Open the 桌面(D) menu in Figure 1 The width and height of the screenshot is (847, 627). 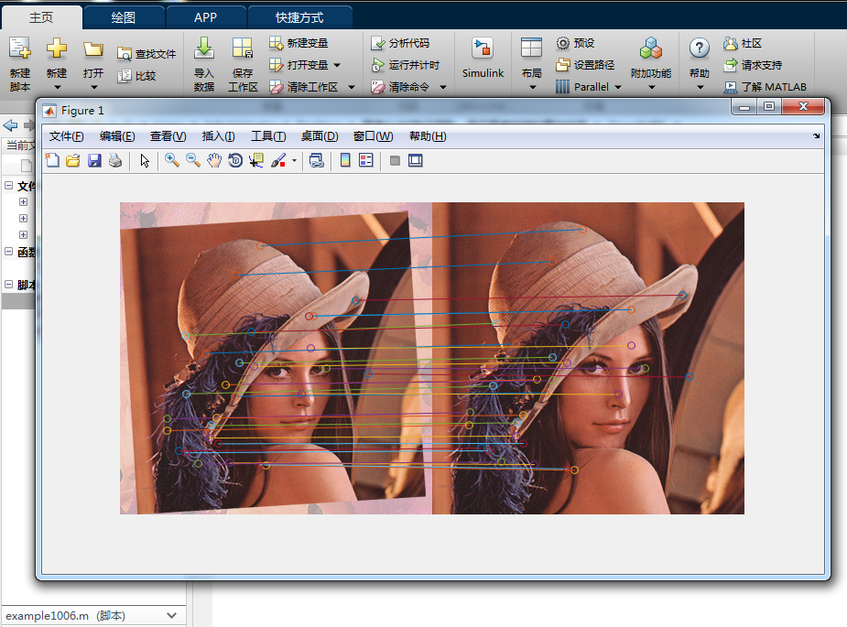(320, 136)
